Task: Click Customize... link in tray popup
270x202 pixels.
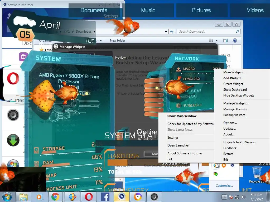Action: [x=224, y=186]
